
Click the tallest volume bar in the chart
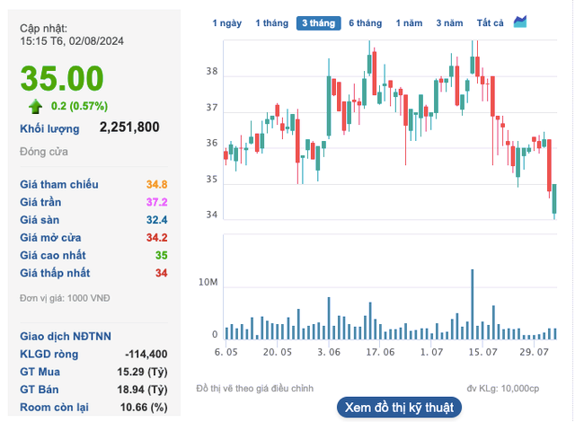click(472, 303)
